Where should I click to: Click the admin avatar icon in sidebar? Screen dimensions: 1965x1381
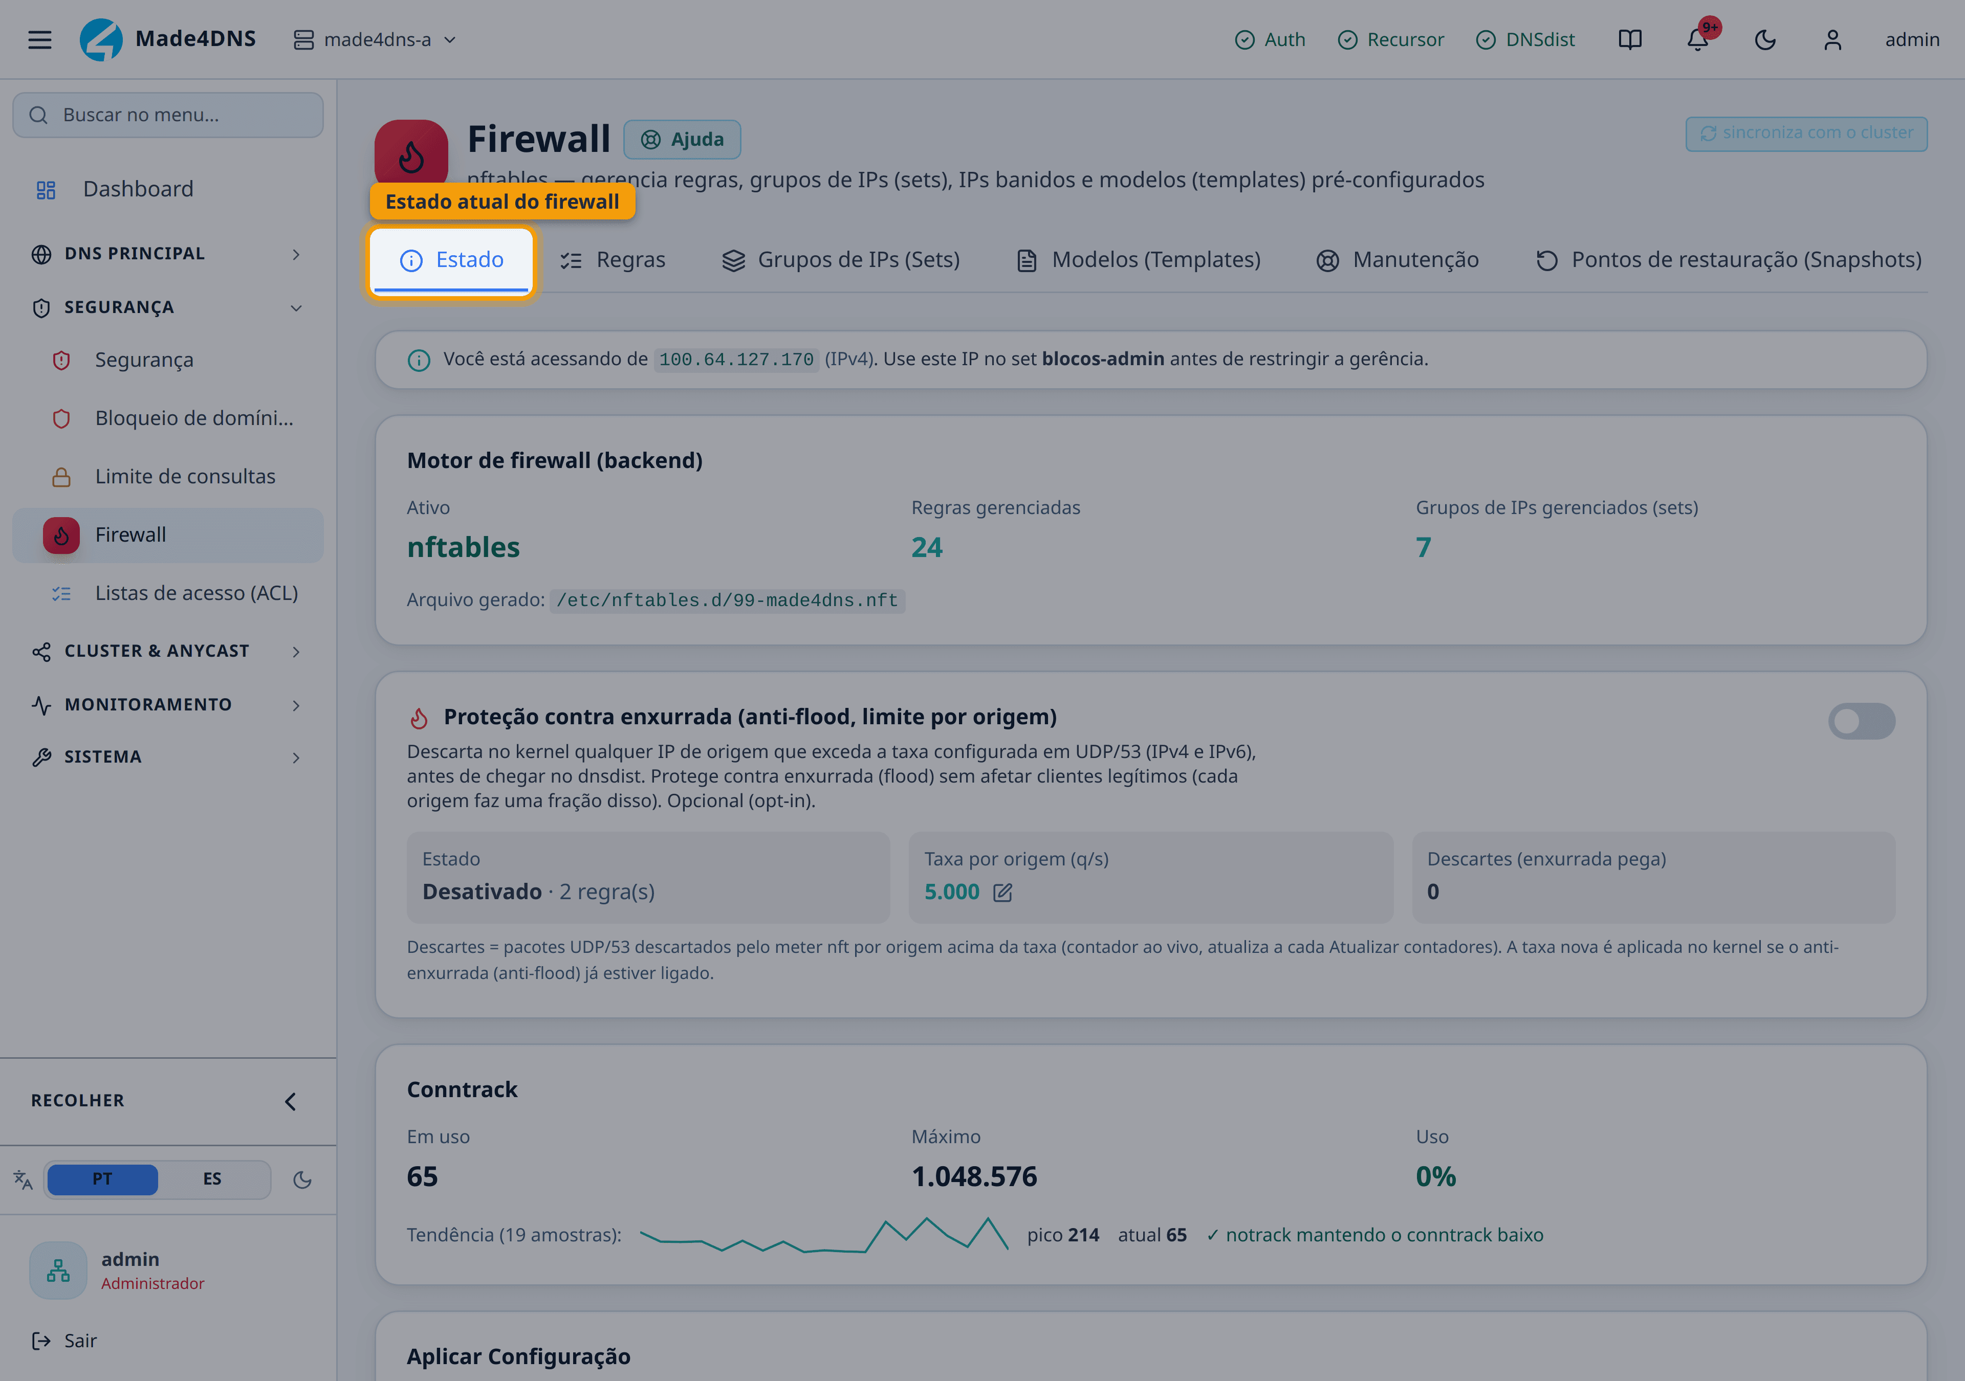58,1270
